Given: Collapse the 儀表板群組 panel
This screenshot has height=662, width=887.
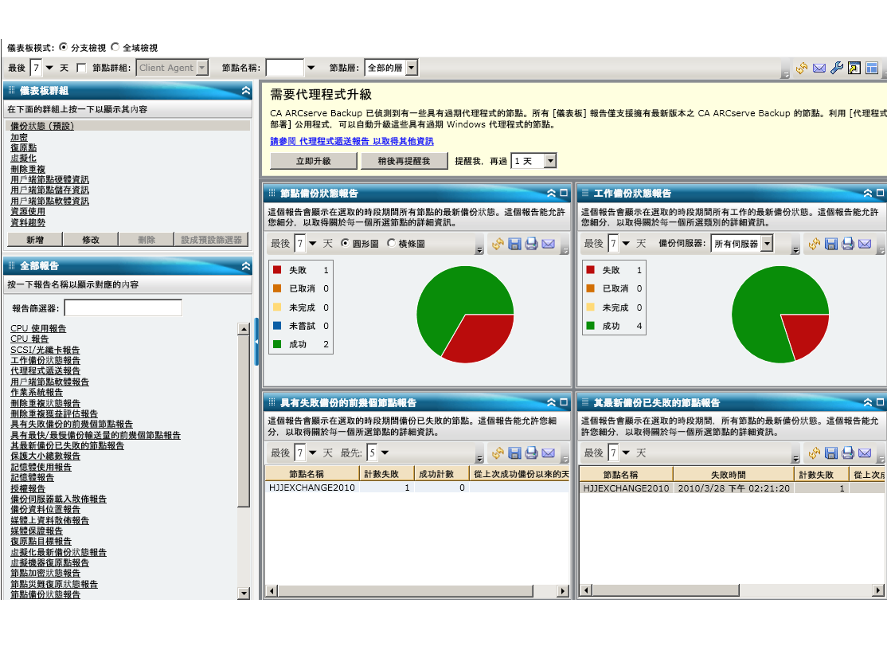Looking at the screenshot, I should click(246, 91).
